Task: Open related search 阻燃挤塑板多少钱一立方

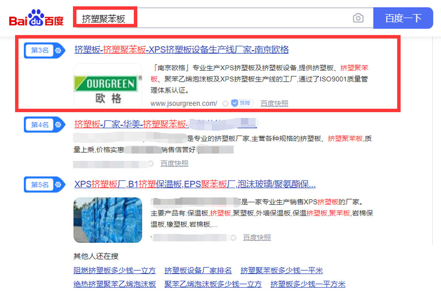Action: click(x=115, y=271)
